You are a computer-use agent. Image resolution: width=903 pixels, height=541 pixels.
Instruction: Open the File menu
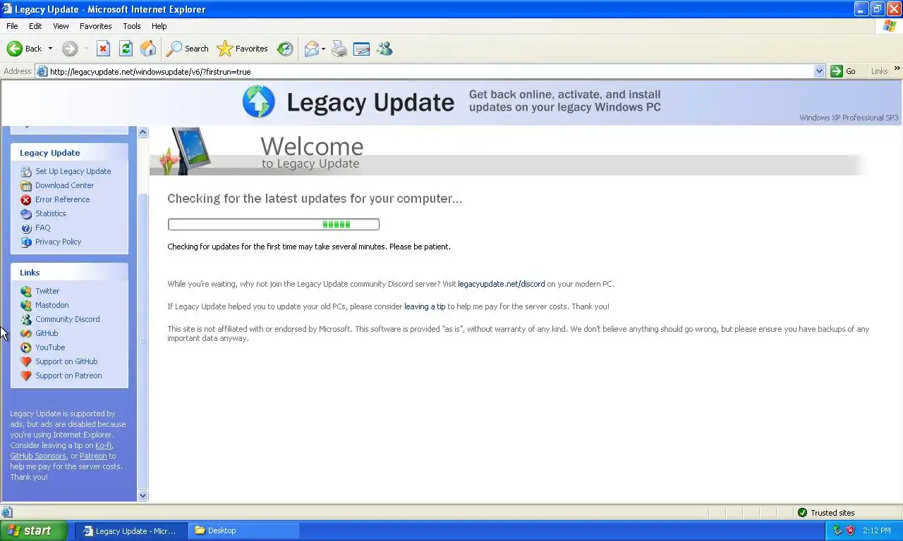pos(12,26)
